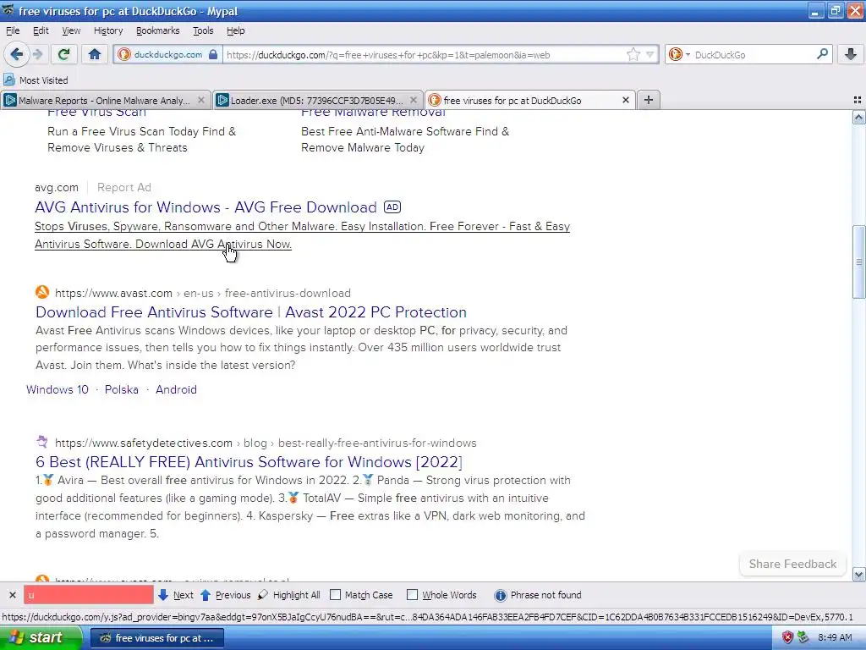Enable the Match Case checkbox
This screenshot has height=650, width=866.
pos(335,595)
